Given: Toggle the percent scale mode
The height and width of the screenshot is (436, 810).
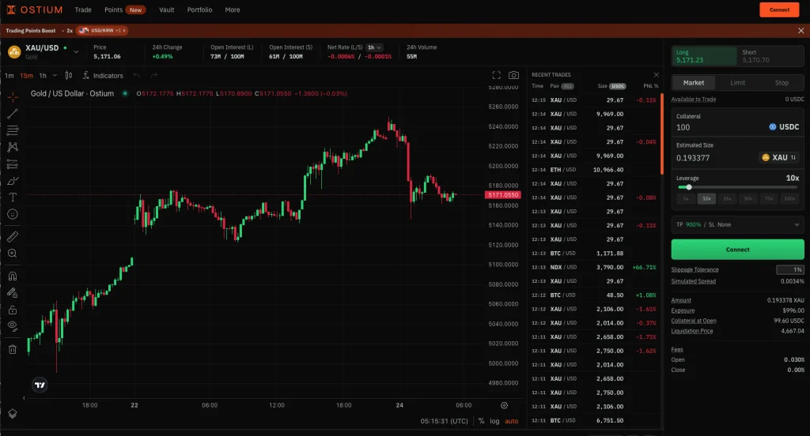Looking at the screenshot, I should (482, 421).
